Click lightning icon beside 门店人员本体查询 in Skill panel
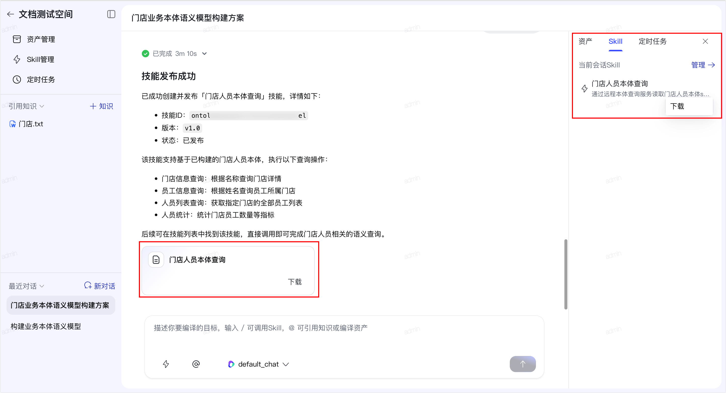 585,89
